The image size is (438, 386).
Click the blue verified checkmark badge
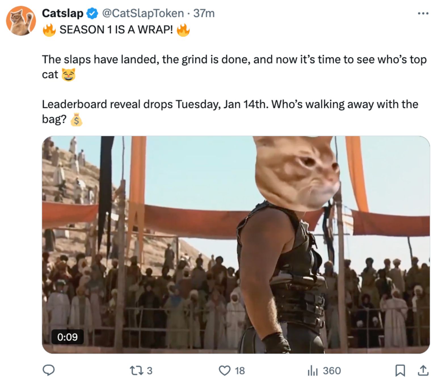(92, 13)
